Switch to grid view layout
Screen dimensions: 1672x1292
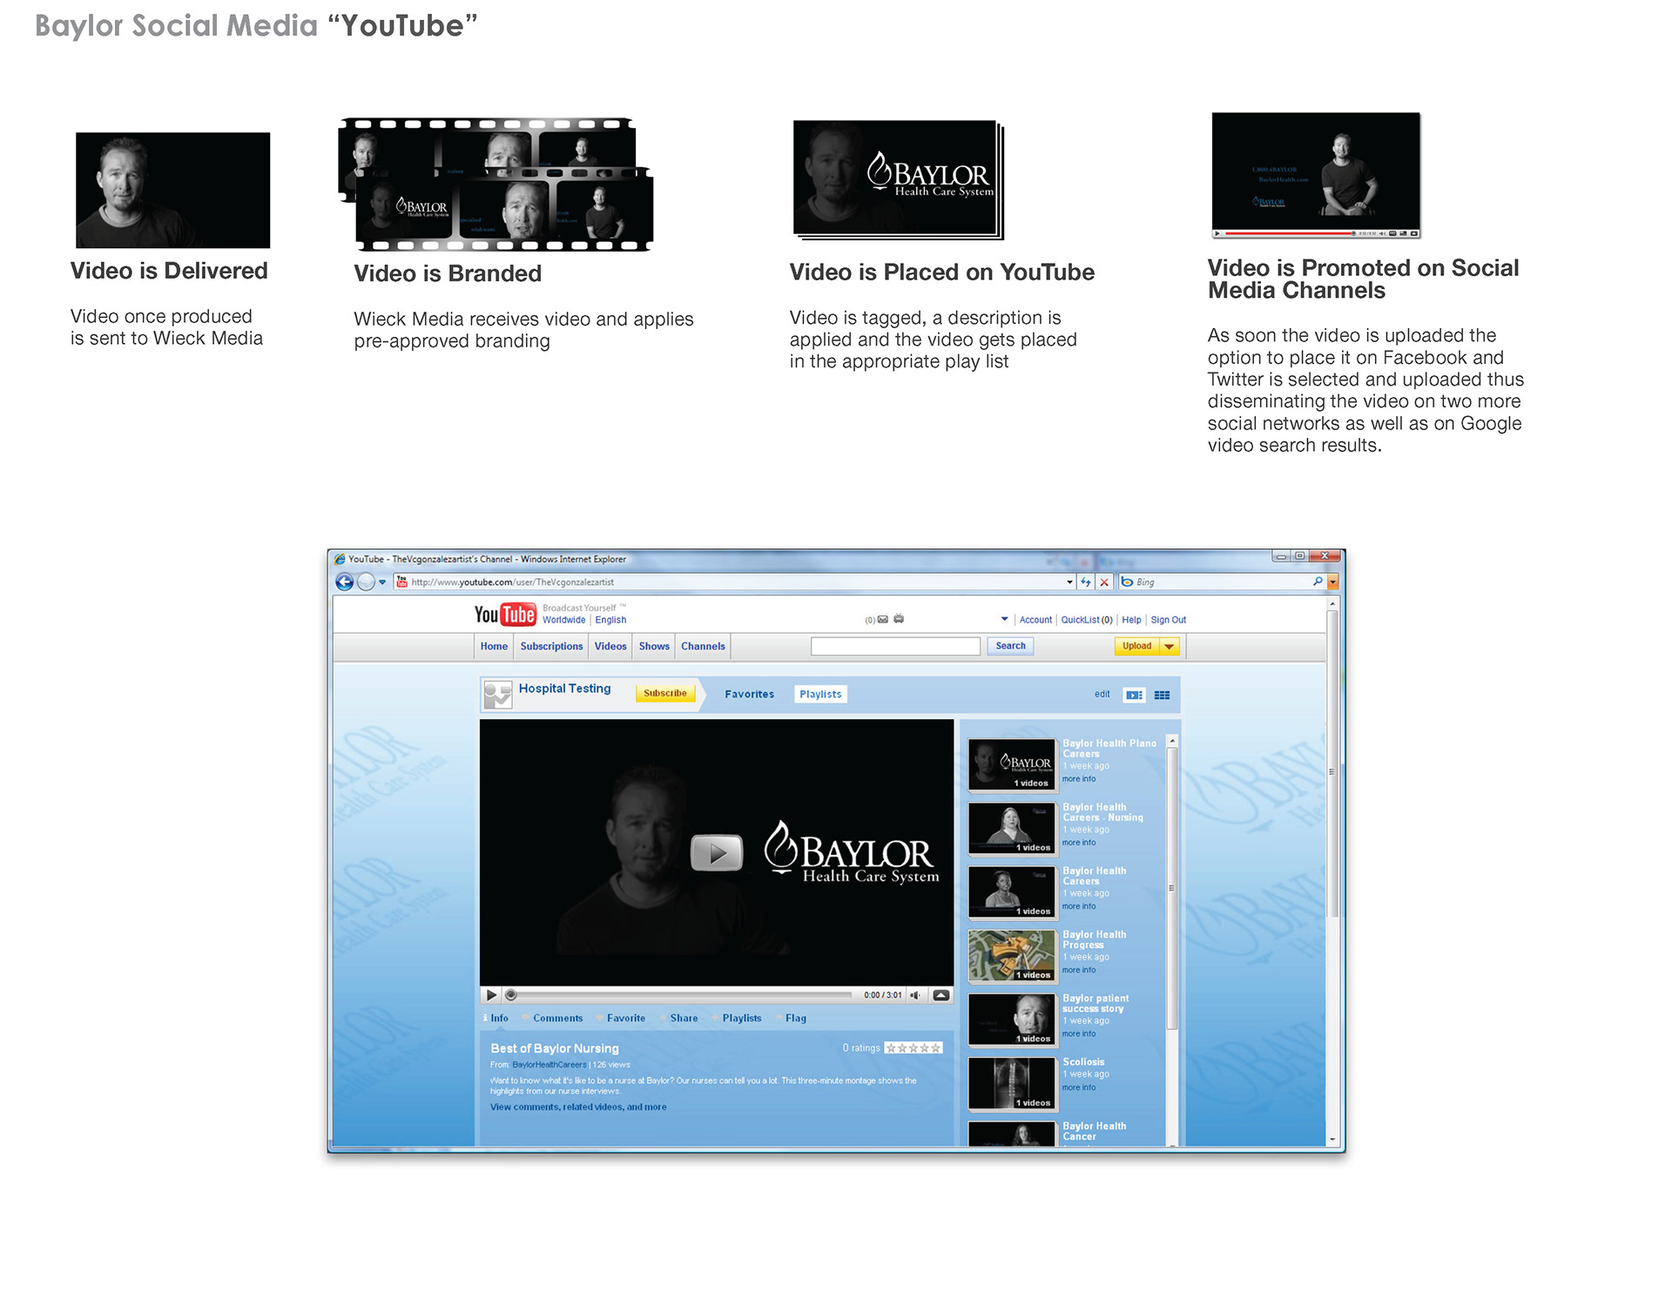click(x=1162, y=695)
